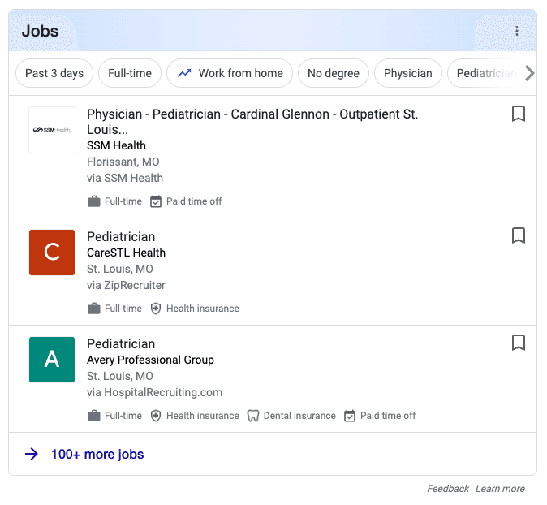The height and width of the screenshot is (505, 547).
Task: Click Avery Professional Group company name
Action: [x=150, y=360]
